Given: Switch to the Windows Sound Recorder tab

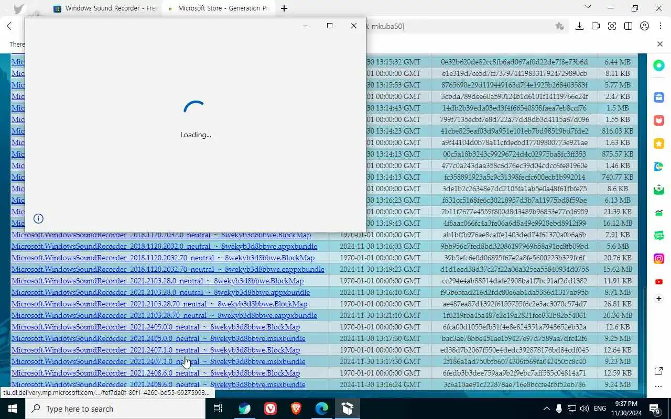Looking at the screenshot, I should pyautogui.click(x=106, y=8).
